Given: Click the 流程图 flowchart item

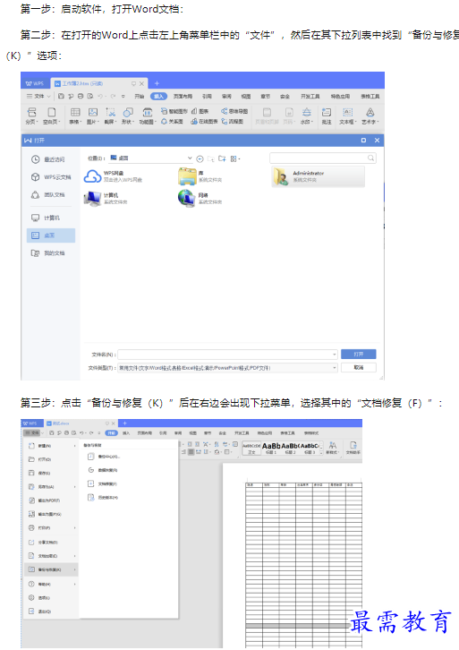Looking at the screenshot, I should tap(233, 122).
